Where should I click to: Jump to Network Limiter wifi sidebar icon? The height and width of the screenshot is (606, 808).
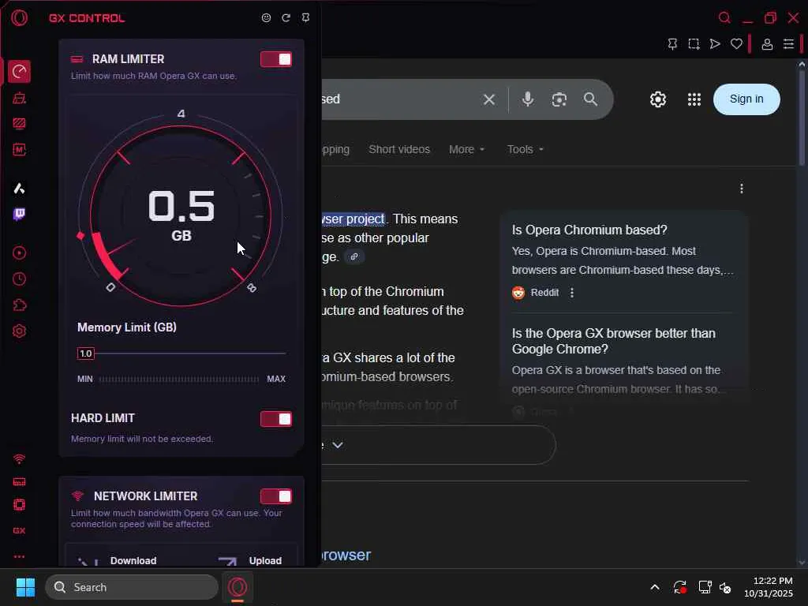tap(19, 458)
